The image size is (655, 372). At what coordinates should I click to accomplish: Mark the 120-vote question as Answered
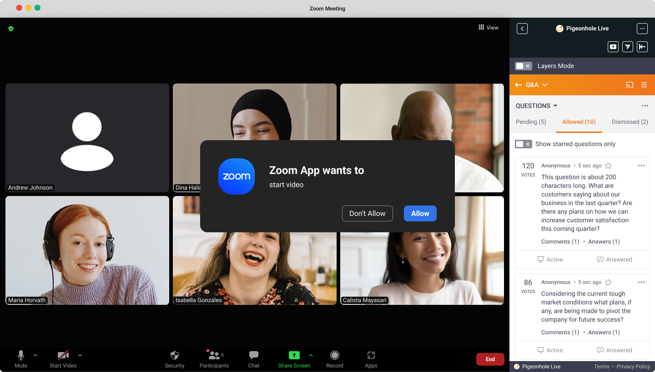tap(615, 259)
